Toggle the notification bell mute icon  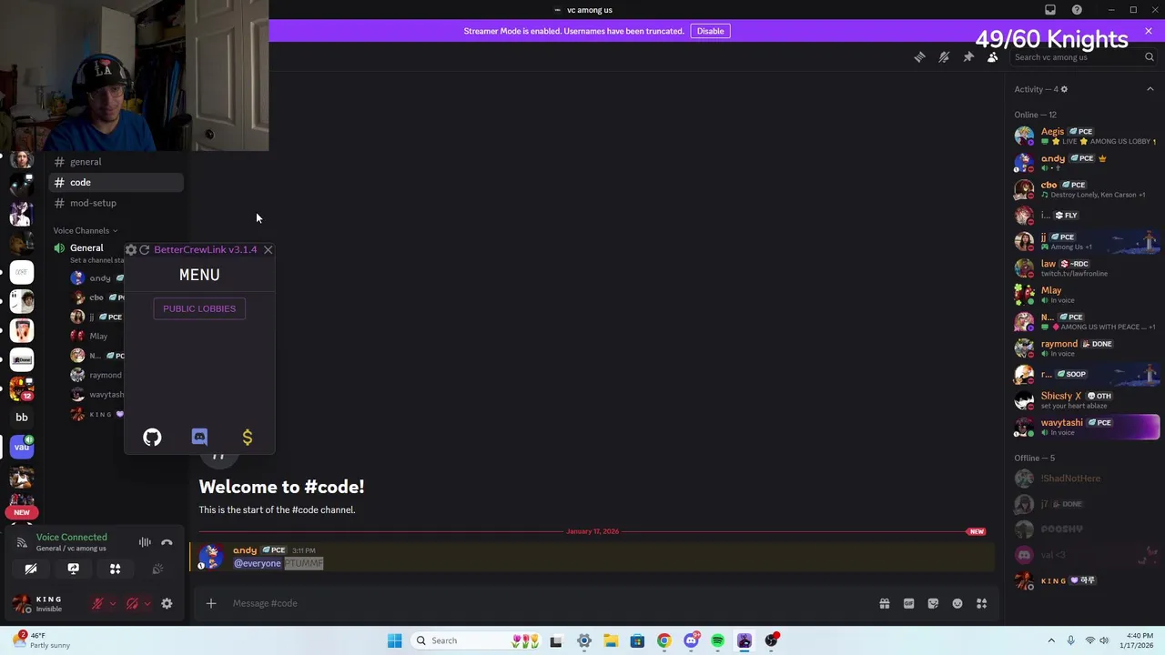point(944,57)
